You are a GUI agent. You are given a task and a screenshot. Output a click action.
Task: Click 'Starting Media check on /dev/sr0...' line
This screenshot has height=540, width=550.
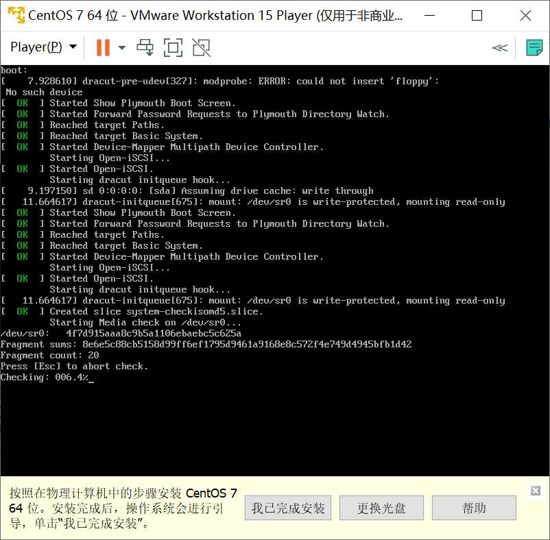click(145, 322)
